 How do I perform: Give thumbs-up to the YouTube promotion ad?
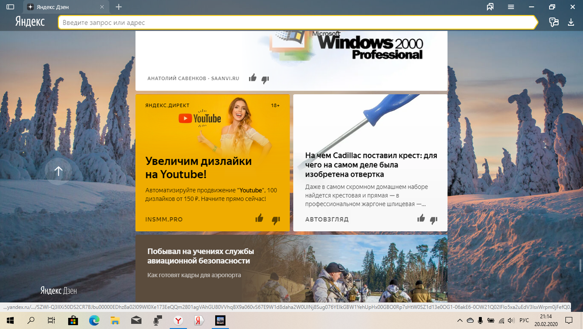pos(259,220)
